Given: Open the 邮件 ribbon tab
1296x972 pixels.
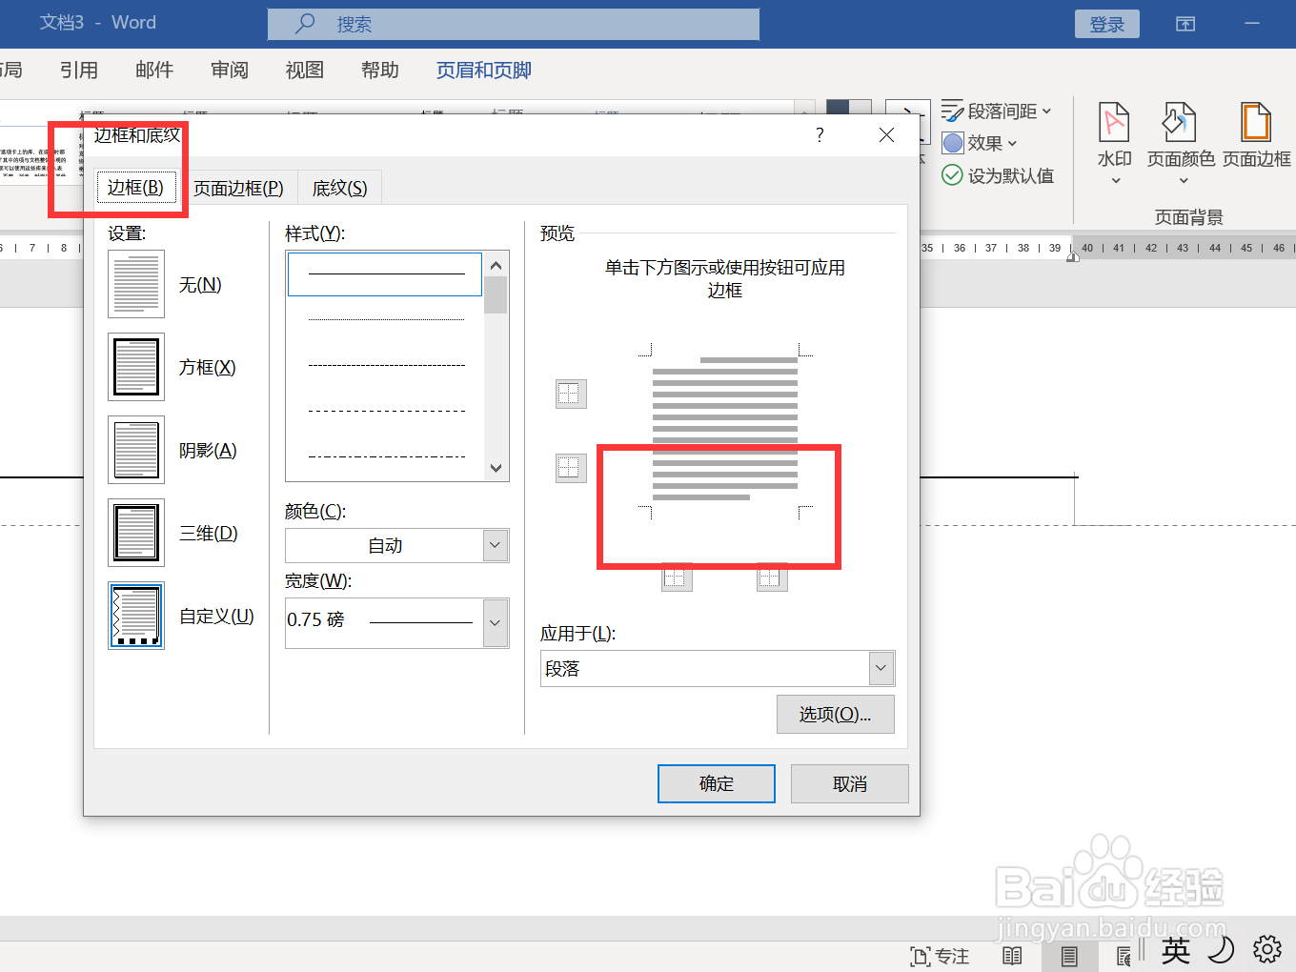Looking at the screenshot, I should point(154,71).
